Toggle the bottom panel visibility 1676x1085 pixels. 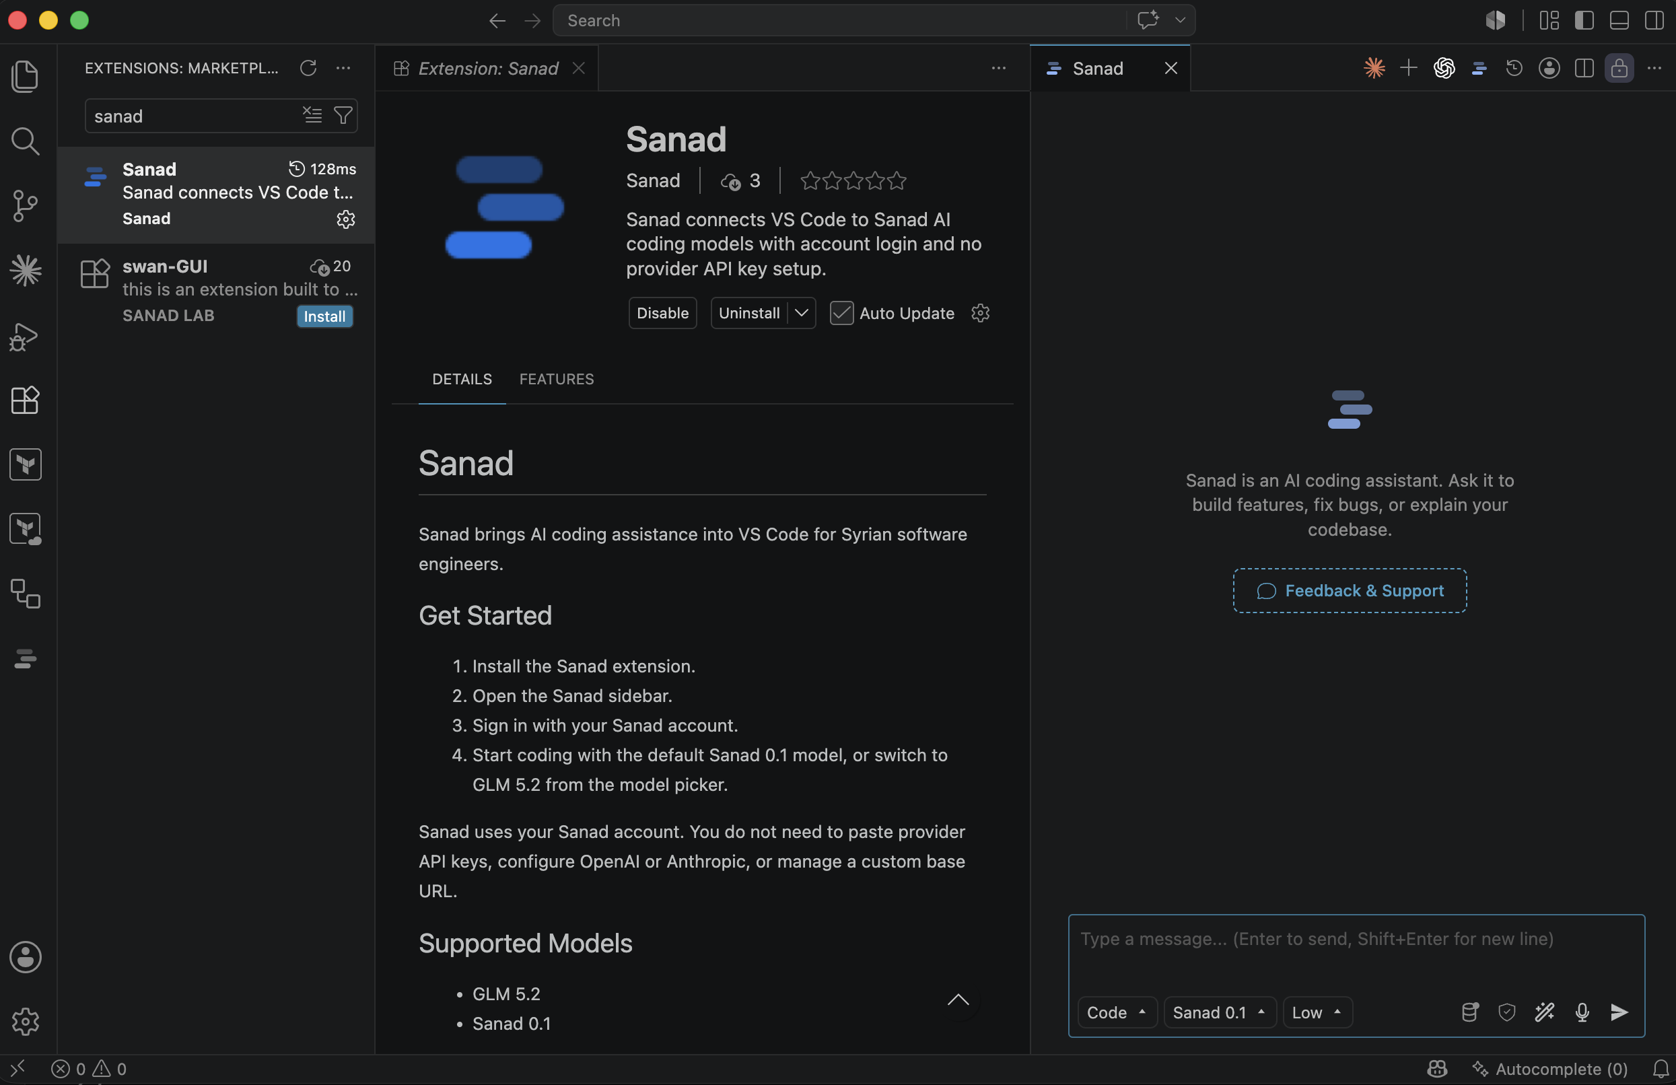(x=1619, y=20)
